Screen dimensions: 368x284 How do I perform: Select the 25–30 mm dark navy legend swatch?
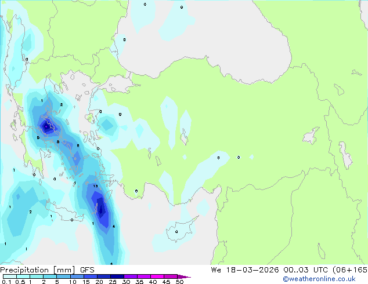point(117,276)
